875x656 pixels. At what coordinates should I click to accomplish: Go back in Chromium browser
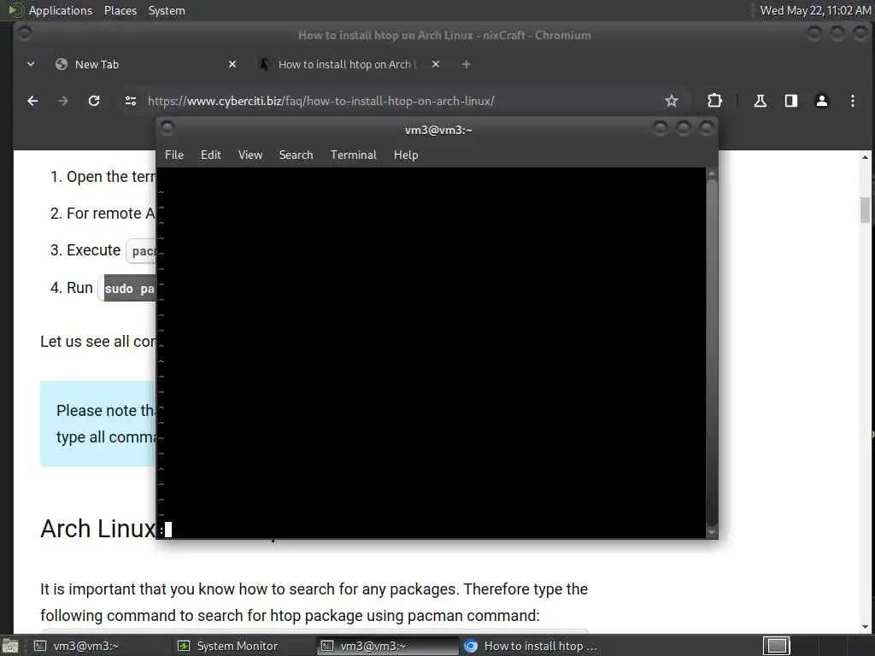[32, 101]
